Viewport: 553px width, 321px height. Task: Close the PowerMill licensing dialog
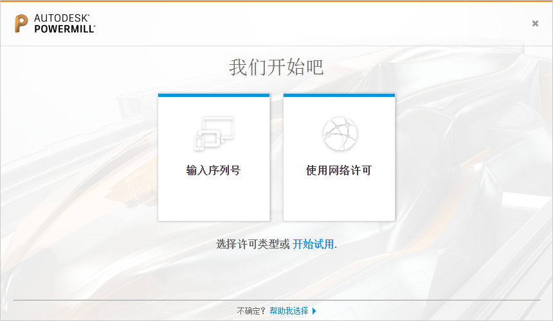pyautogui.click(x=535, y=23)
